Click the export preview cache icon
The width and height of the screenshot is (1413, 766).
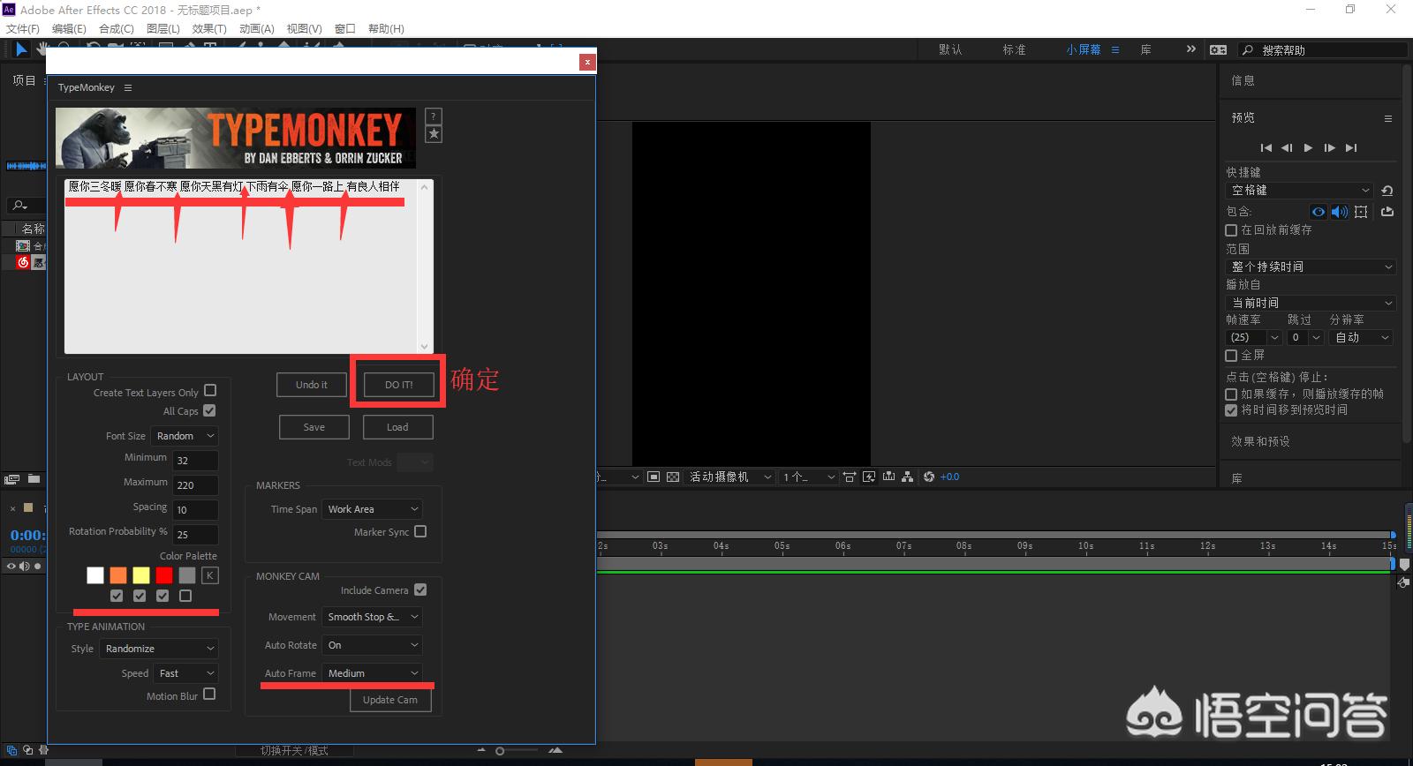tap(1387, 212)
